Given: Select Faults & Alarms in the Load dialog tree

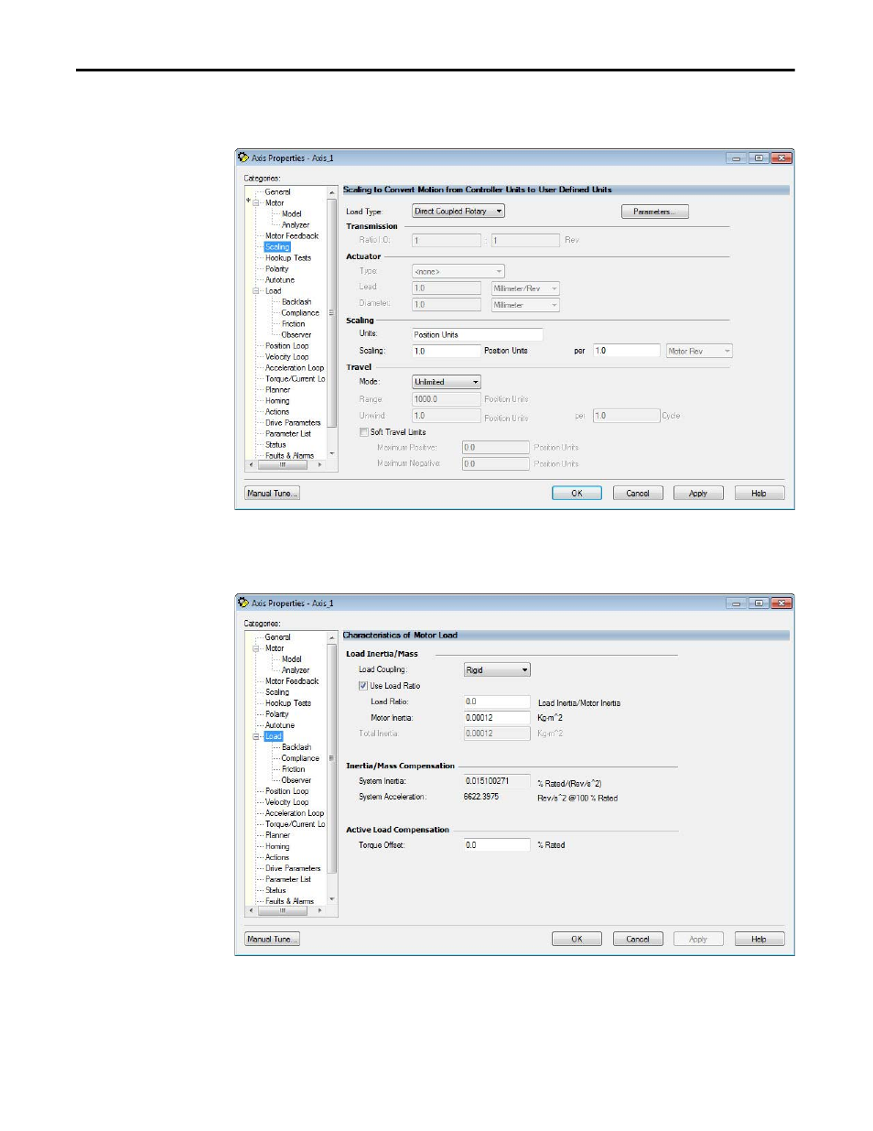Looking at the screenshot, I should pos(289,901).
